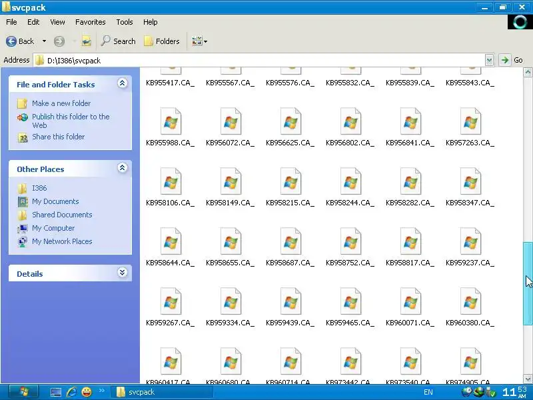The width and height of the screenshot is (533, 400).
Task: Click the KB955843.CA_ file name
Action: pos(470,83)
